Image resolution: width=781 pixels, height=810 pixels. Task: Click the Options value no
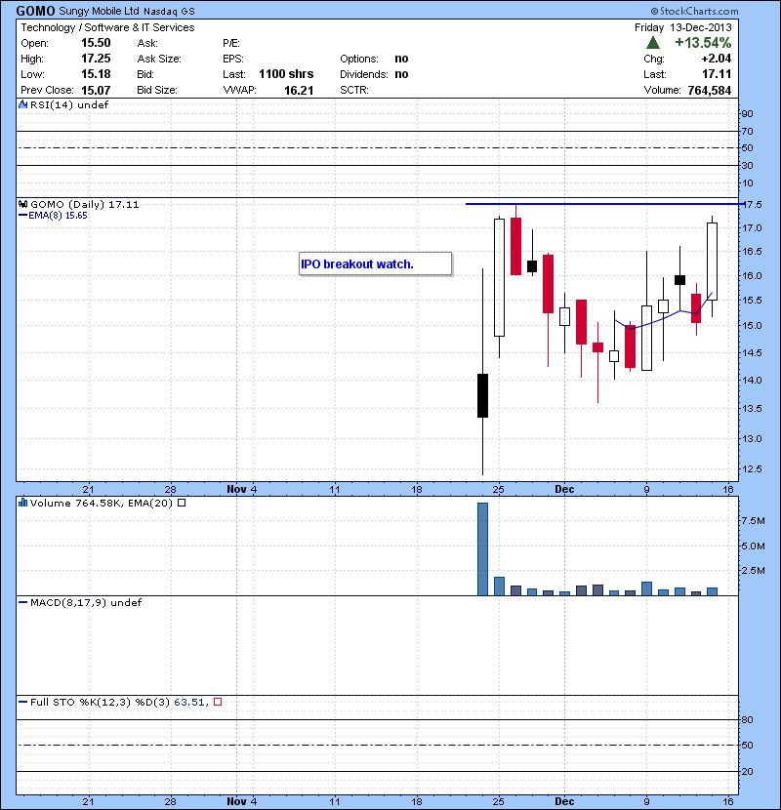pos(401,59)
